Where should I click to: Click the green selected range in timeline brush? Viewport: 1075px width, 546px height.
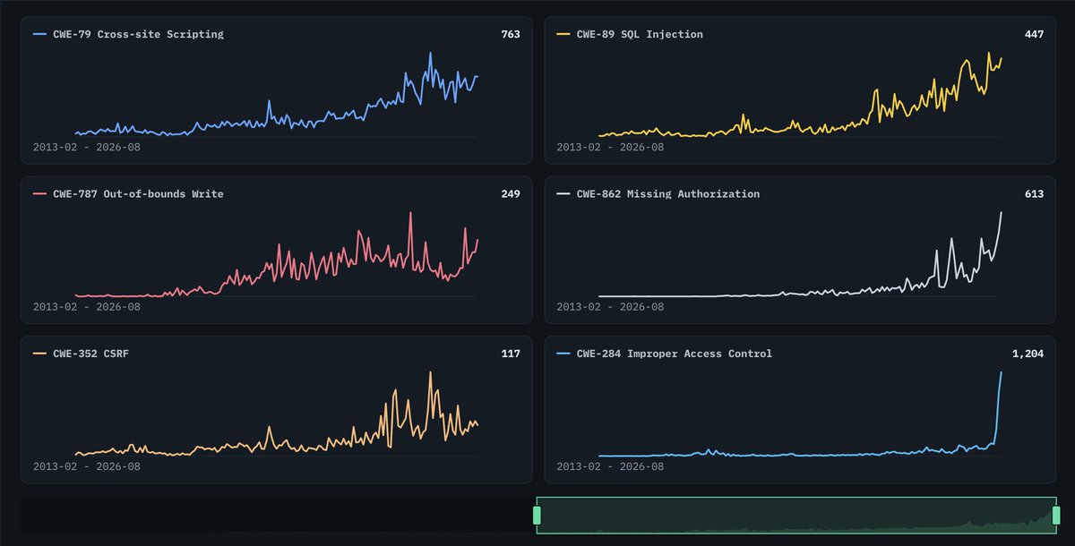(x=796, y=516)
